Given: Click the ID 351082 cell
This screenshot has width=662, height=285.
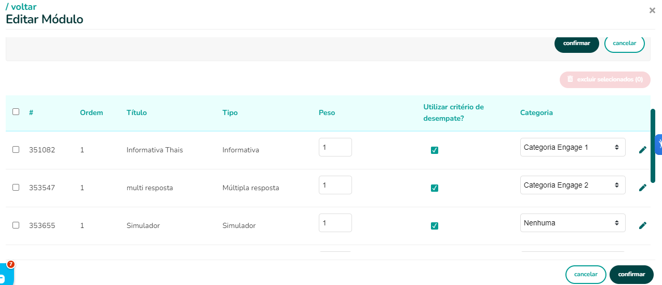Looking at the screenshot, I should click(x=42, y=150).
